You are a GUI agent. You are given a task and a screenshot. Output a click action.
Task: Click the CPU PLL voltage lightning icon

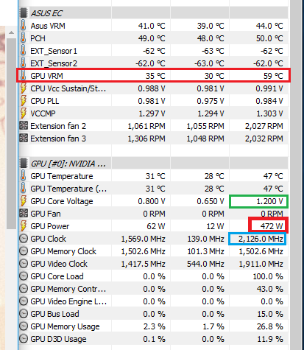[x=24, y=101]
